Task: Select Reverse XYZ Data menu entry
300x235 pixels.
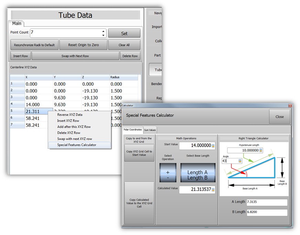Action: 70,115
